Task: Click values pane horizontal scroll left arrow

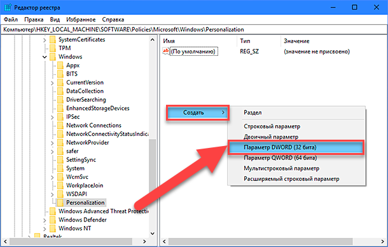Action: coord(164,241)
